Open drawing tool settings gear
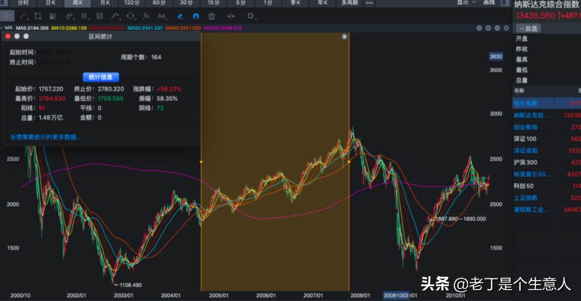The image size is (581, 301). [x=251, y=16]
